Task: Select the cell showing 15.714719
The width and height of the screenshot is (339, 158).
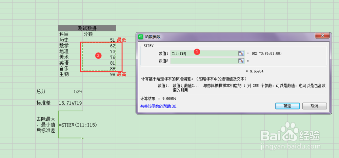Action: point(71,103)
